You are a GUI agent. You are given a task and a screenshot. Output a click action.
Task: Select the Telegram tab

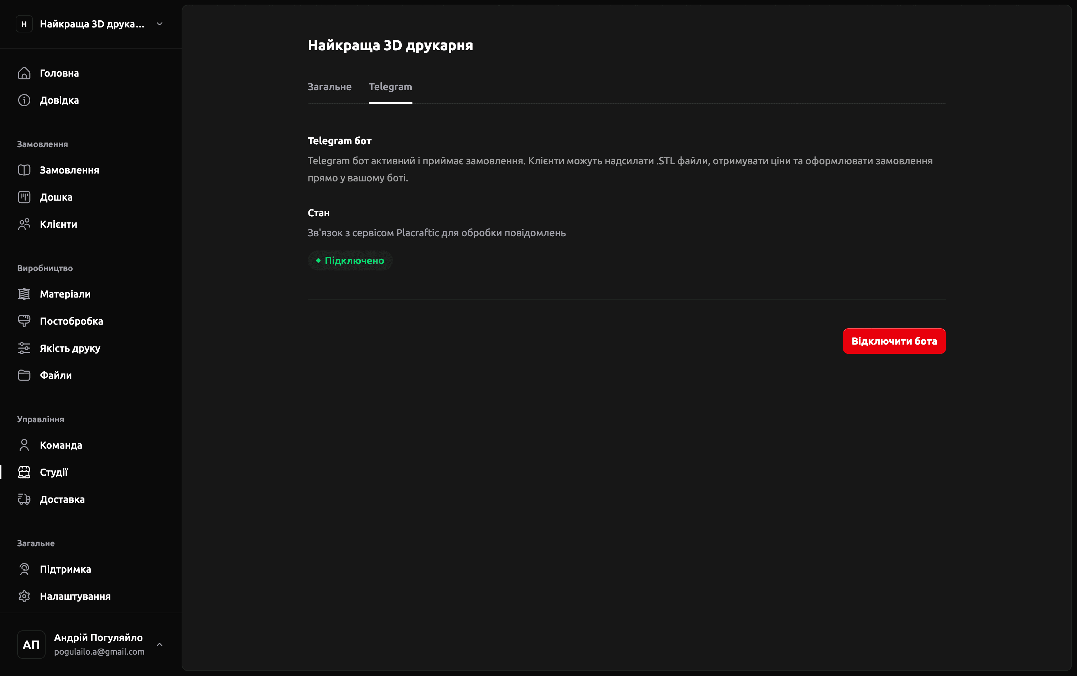coord(390,87)
